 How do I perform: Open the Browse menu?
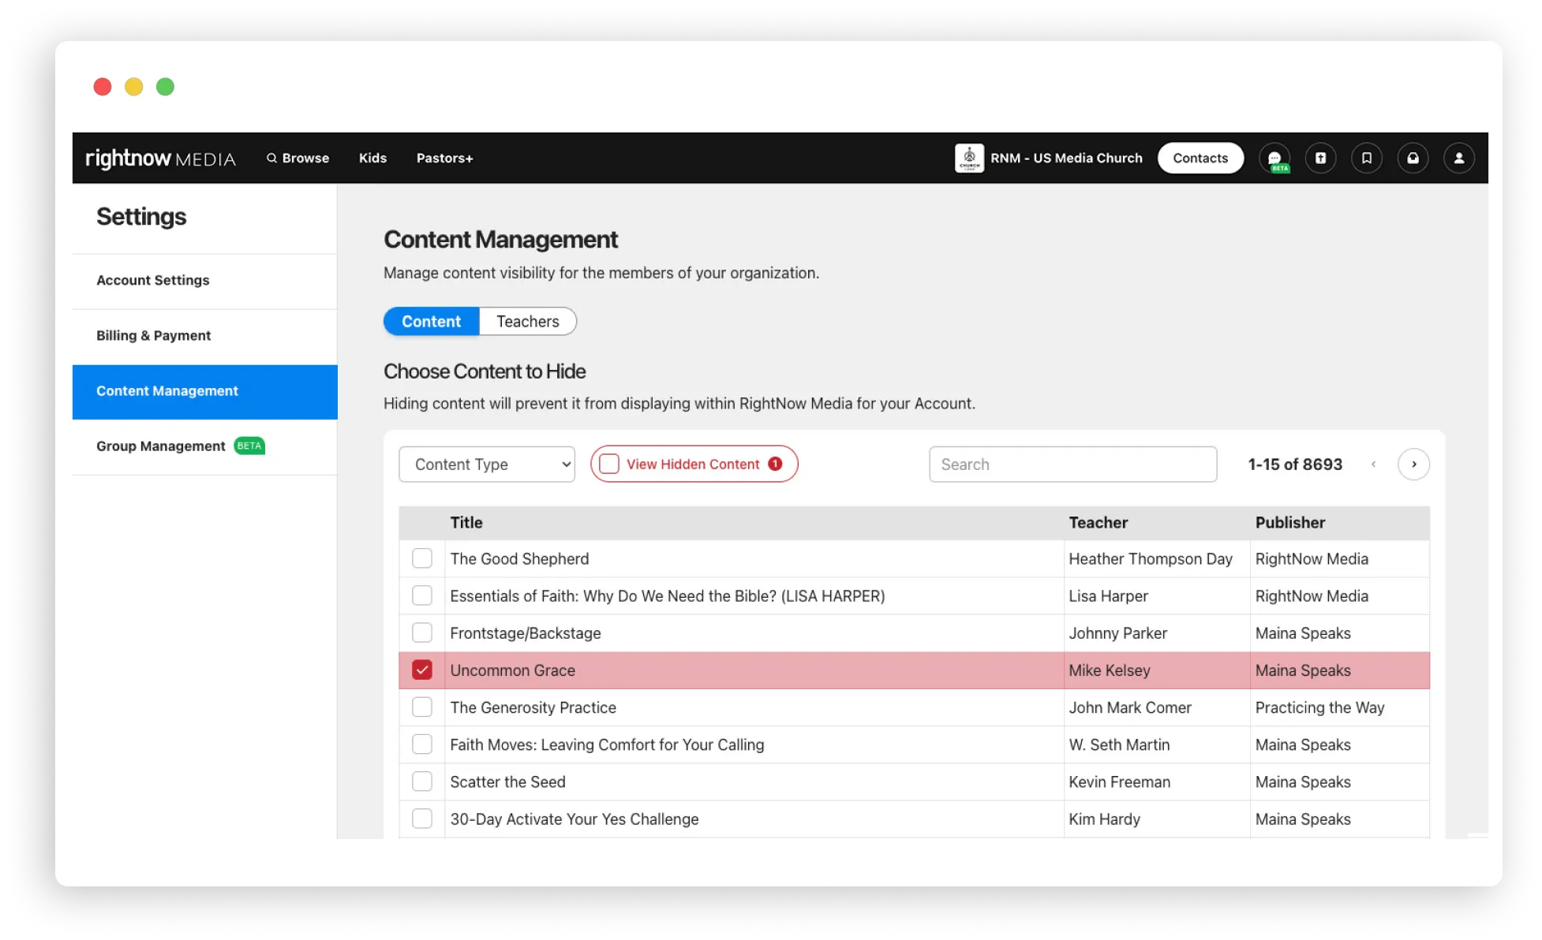point(298,158)
